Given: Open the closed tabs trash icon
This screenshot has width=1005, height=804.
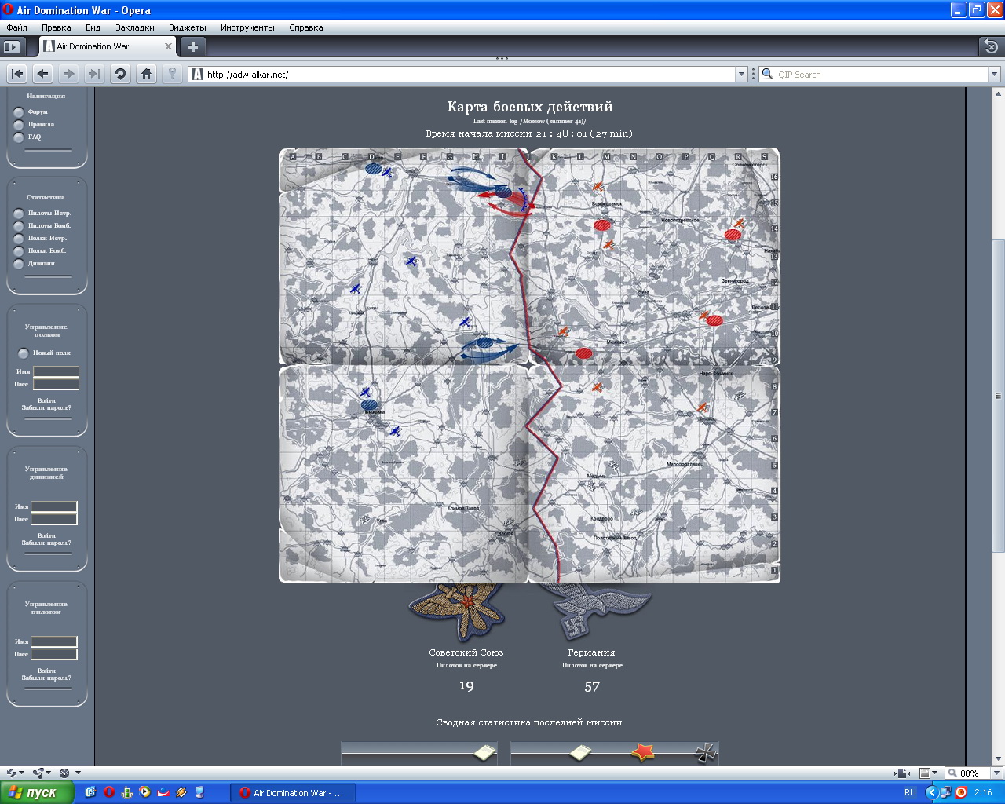Looking at the screenshot, I should (x=991, y=46).
